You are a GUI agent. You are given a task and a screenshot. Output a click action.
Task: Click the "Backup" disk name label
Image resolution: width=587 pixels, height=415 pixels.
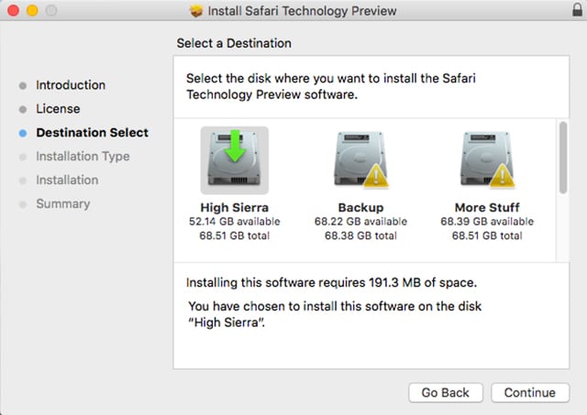[360, 207]
